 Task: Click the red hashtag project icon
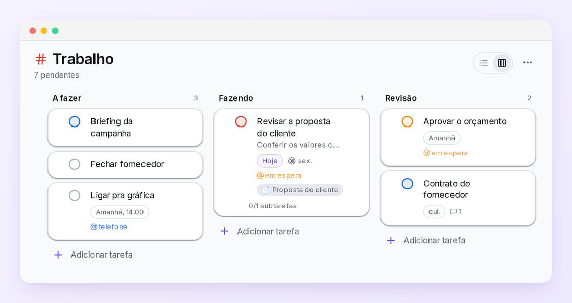tap(41, 59)
